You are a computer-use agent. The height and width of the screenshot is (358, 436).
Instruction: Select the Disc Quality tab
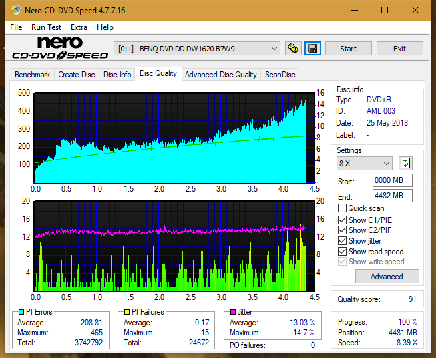[x=158, y=73]
